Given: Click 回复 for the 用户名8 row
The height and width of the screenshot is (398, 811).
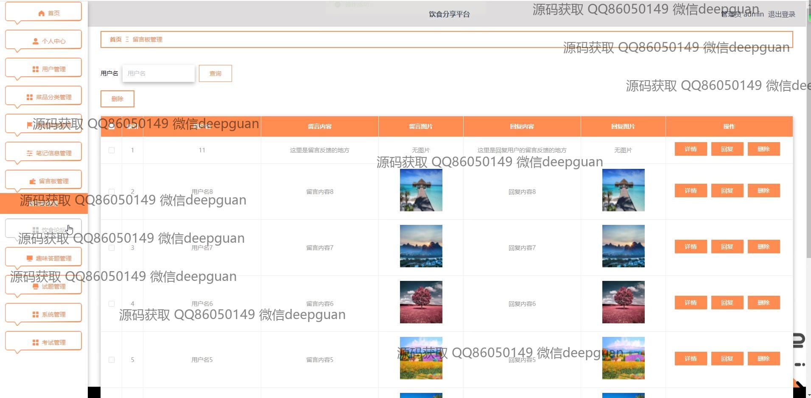Looking at the screenshot, I should coord(727,191).
